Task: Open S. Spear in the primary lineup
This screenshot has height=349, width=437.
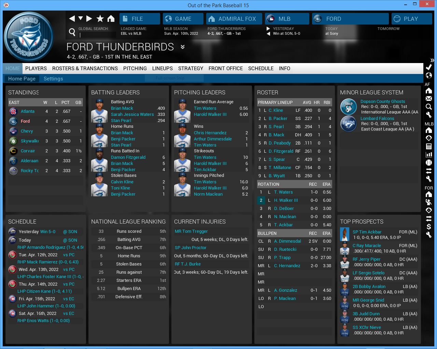Action: pyautogui.click(x=277, y=160)
